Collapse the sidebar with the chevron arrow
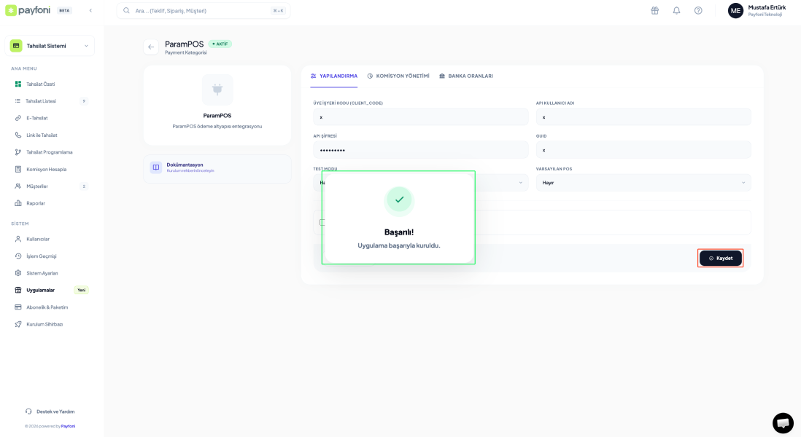The height and width of the screenshot is (437, 801). tap(90, 10)
